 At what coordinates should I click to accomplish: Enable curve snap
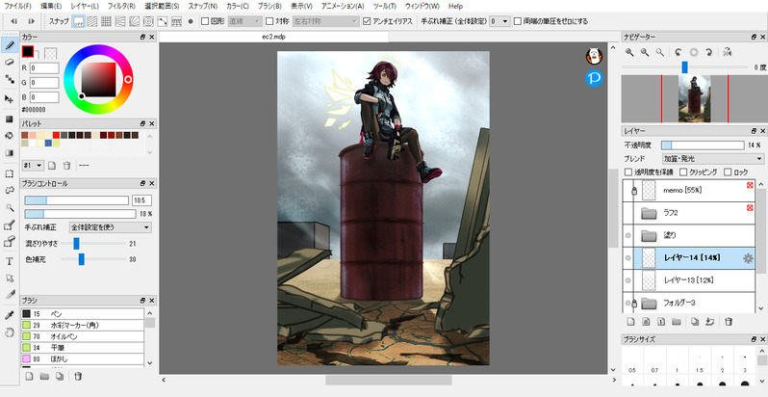163,21
